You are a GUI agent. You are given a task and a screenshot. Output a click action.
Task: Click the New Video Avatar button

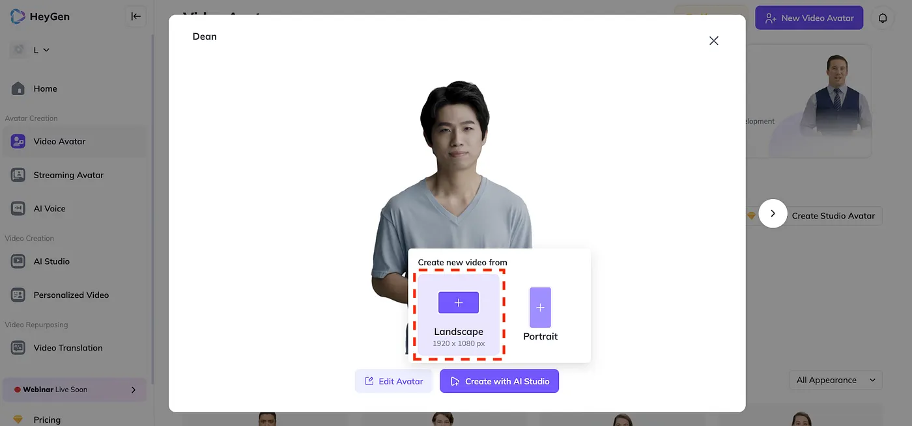(x=809, y=18)
